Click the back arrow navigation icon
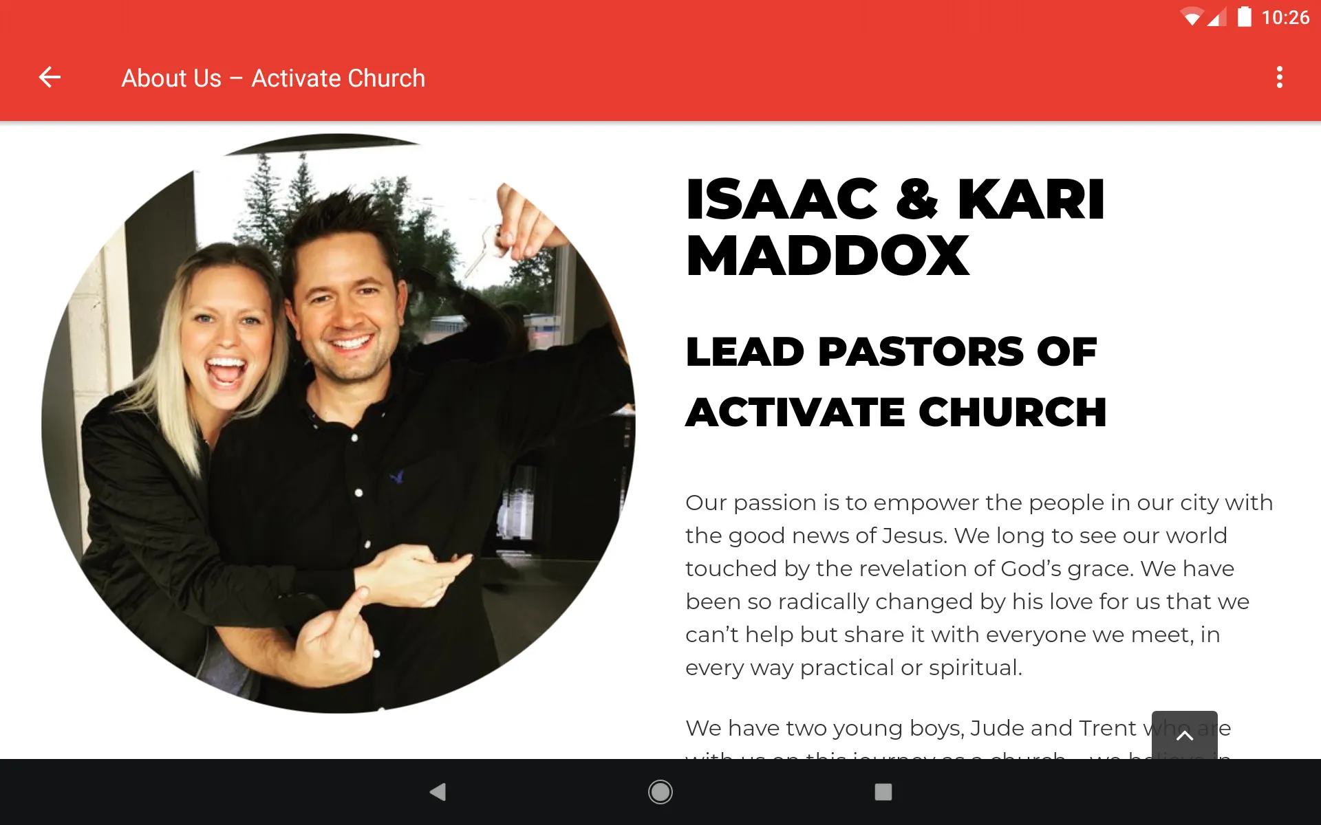This screenshot has height=825, width=1321. click(50, 76)
